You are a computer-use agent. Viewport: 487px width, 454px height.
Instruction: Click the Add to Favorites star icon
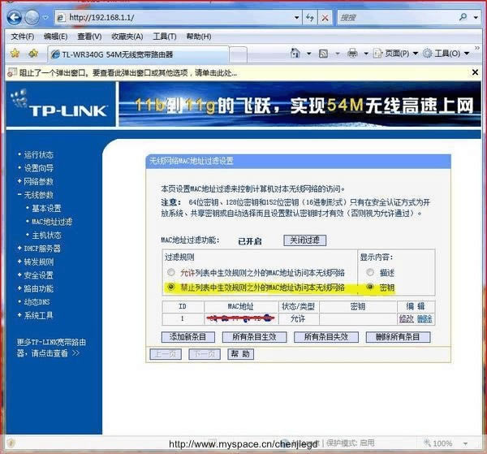point(33,54)
